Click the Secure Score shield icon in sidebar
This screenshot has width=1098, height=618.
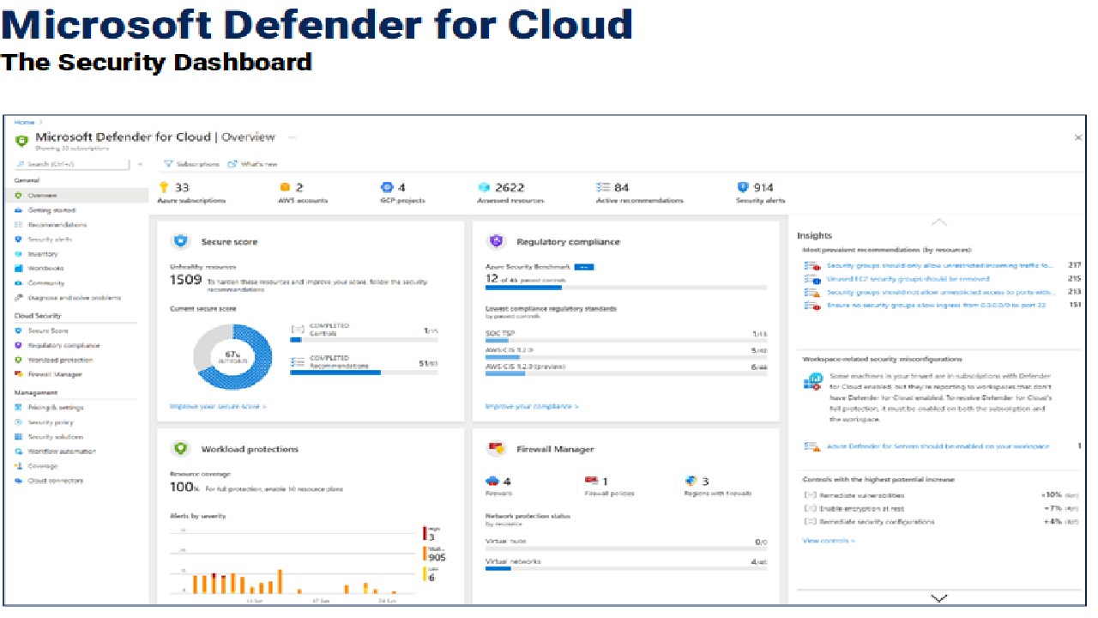coord(18,330)
